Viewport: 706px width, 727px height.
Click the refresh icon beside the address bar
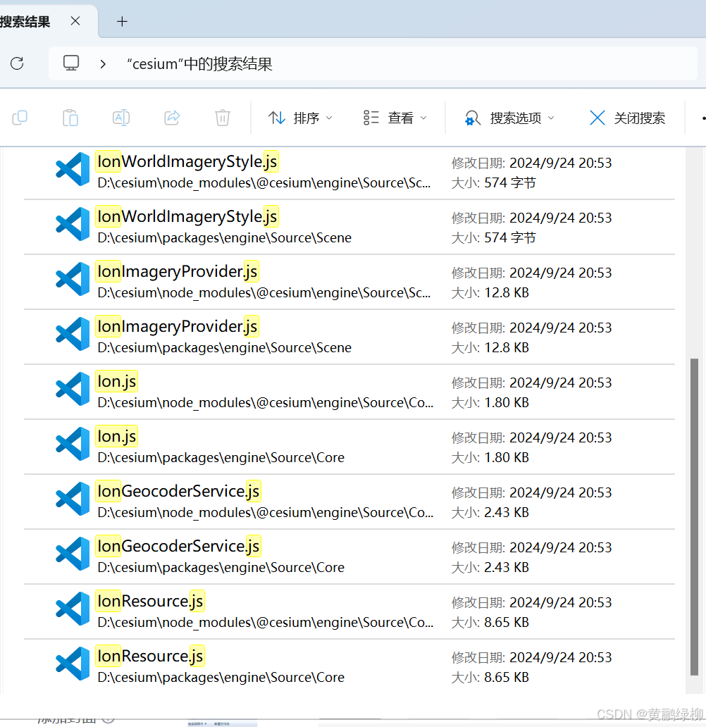pos(17,63)
